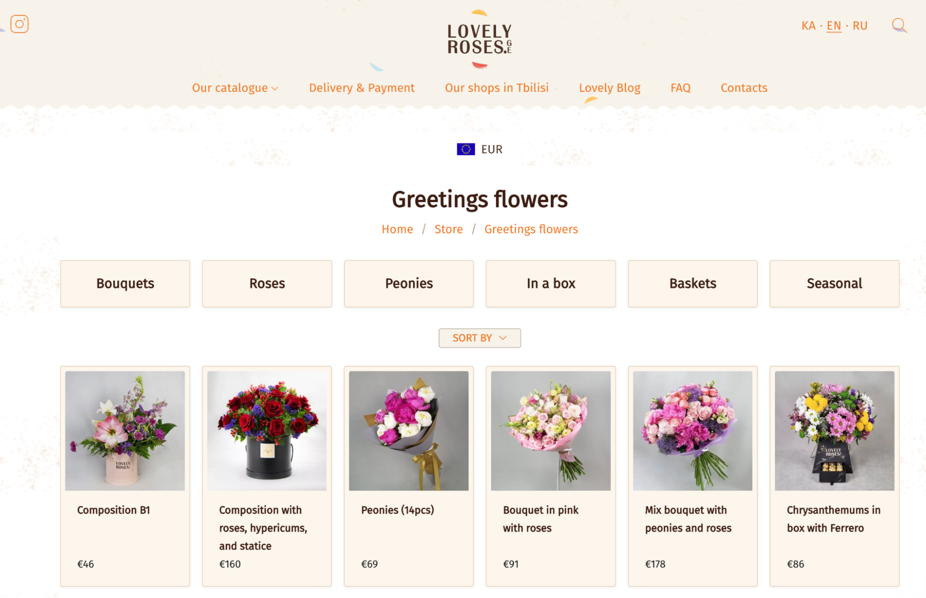The image size is (926, 598).
Task: Open the Lovely Blog page
Action: coord(610,88)
